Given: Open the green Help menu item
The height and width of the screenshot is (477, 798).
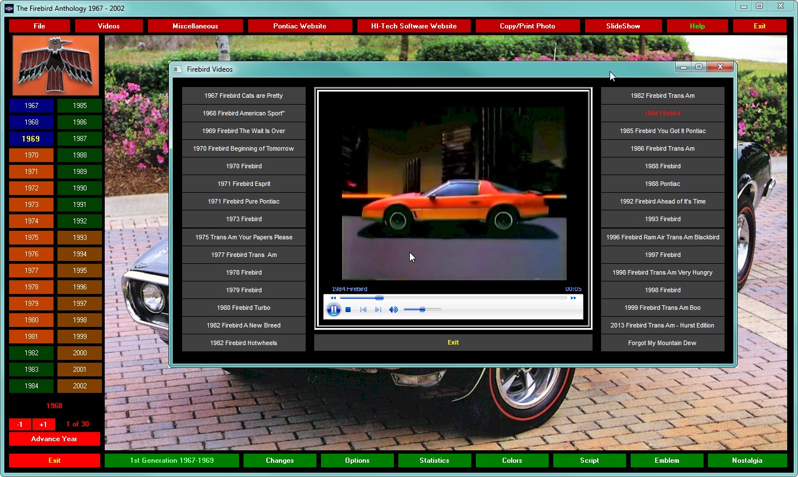Looking at the screenshot, I should [697, 26].
